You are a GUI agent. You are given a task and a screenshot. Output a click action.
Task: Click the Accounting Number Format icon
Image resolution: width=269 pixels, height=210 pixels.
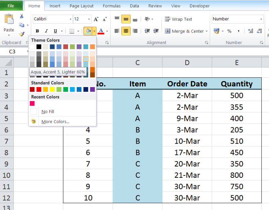pyautogui.click(x=216, y=31)
